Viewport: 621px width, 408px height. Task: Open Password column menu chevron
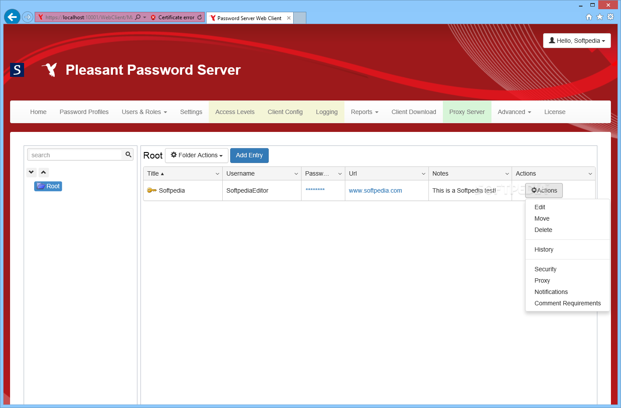tap(340, 174)
